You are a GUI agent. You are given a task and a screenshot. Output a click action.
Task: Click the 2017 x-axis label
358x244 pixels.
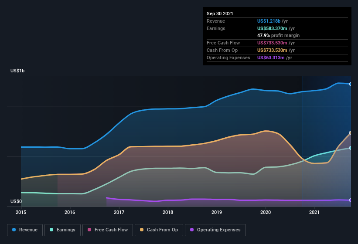point(119,212)
